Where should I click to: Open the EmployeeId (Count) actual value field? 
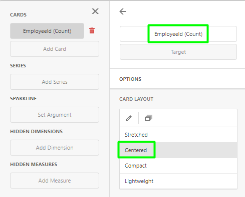[178, 34]
